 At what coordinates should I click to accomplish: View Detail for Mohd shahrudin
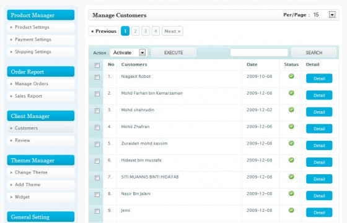tap(319, 112)
